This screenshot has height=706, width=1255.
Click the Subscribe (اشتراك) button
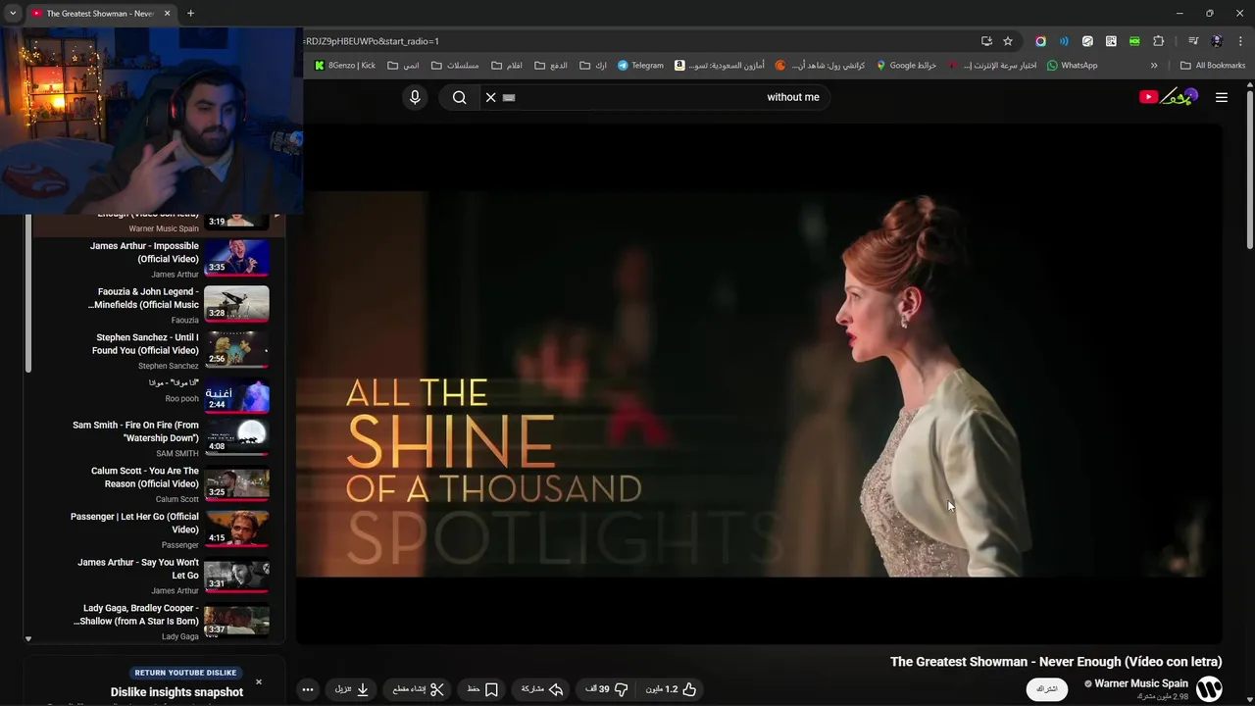[1047, 689]
